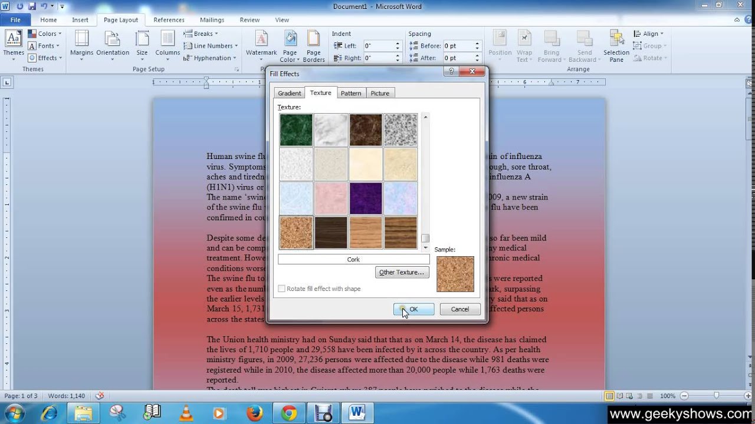Open the Hyphenation dropdown
The height and width of the screenshot is (424, 755).
click(x=209, y=58)
